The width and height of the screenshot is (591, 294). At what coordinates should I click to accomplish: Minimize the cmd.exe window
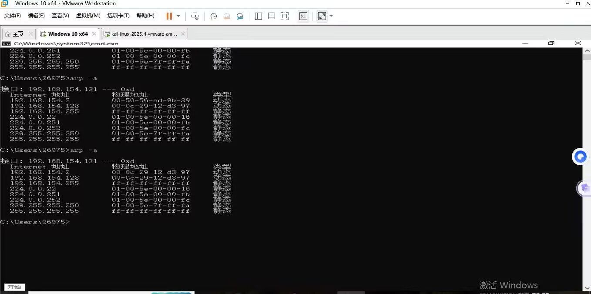coord(525,43)
